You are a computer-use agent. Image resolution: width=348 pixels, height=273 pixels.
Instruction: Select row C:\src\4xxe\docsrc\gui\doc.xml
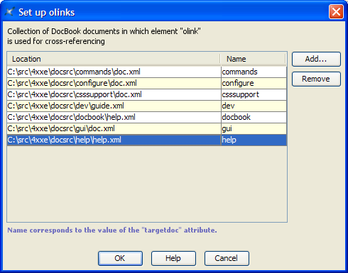(x=147, y=128)
